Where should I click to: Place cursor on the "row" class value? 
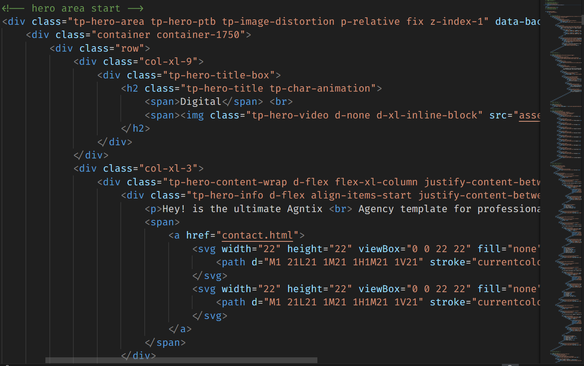[x=130, y=48]
